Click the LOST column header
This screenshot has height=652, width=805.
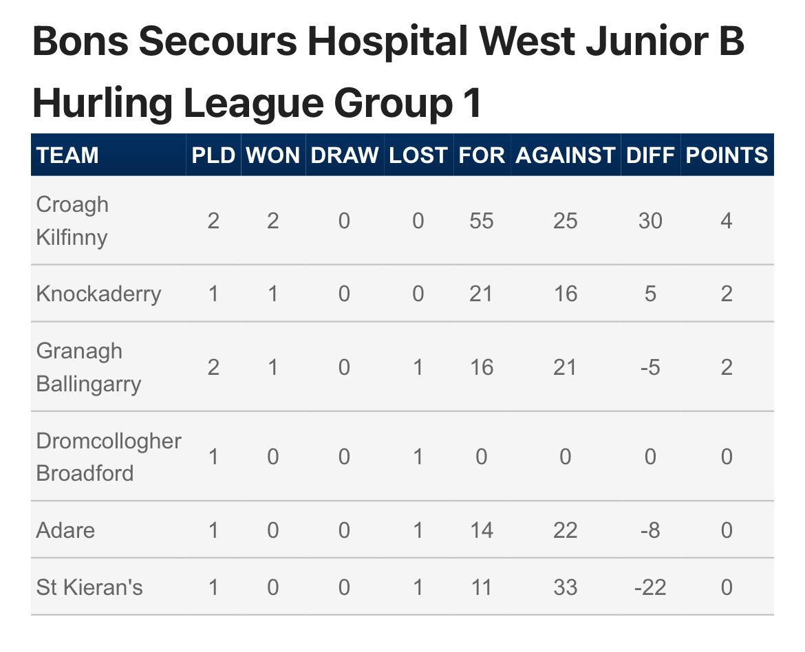click(418, 155)
